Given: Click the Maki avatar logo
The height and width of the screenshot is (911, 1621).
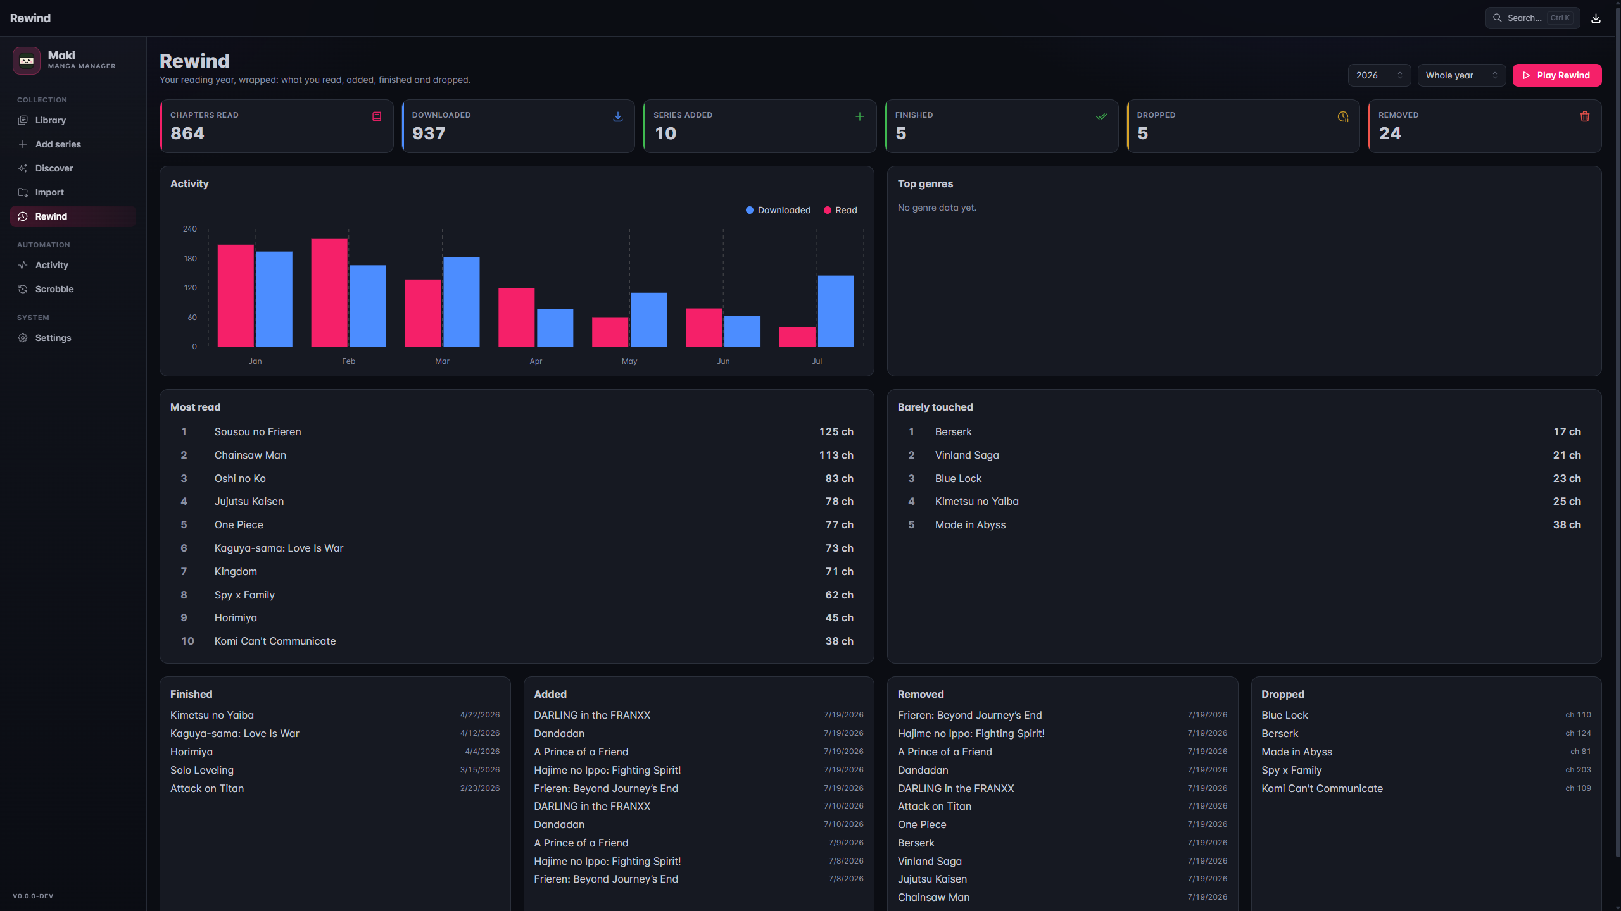Looking at the screenshot, I should (x=27, y=61).
